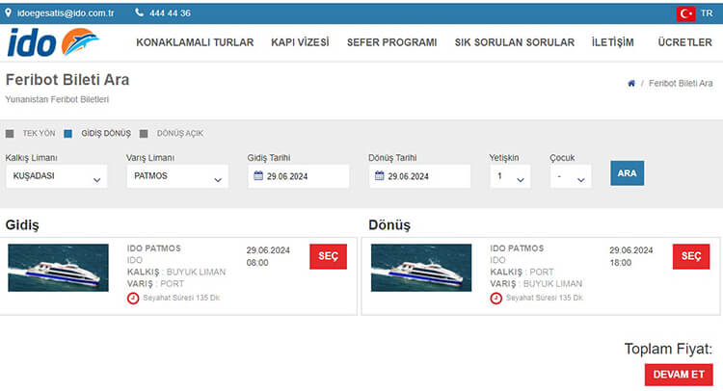Click IDO PATMOS title in Dönüş card
Screen dimensions: 723x391
(x=517, y=248)
